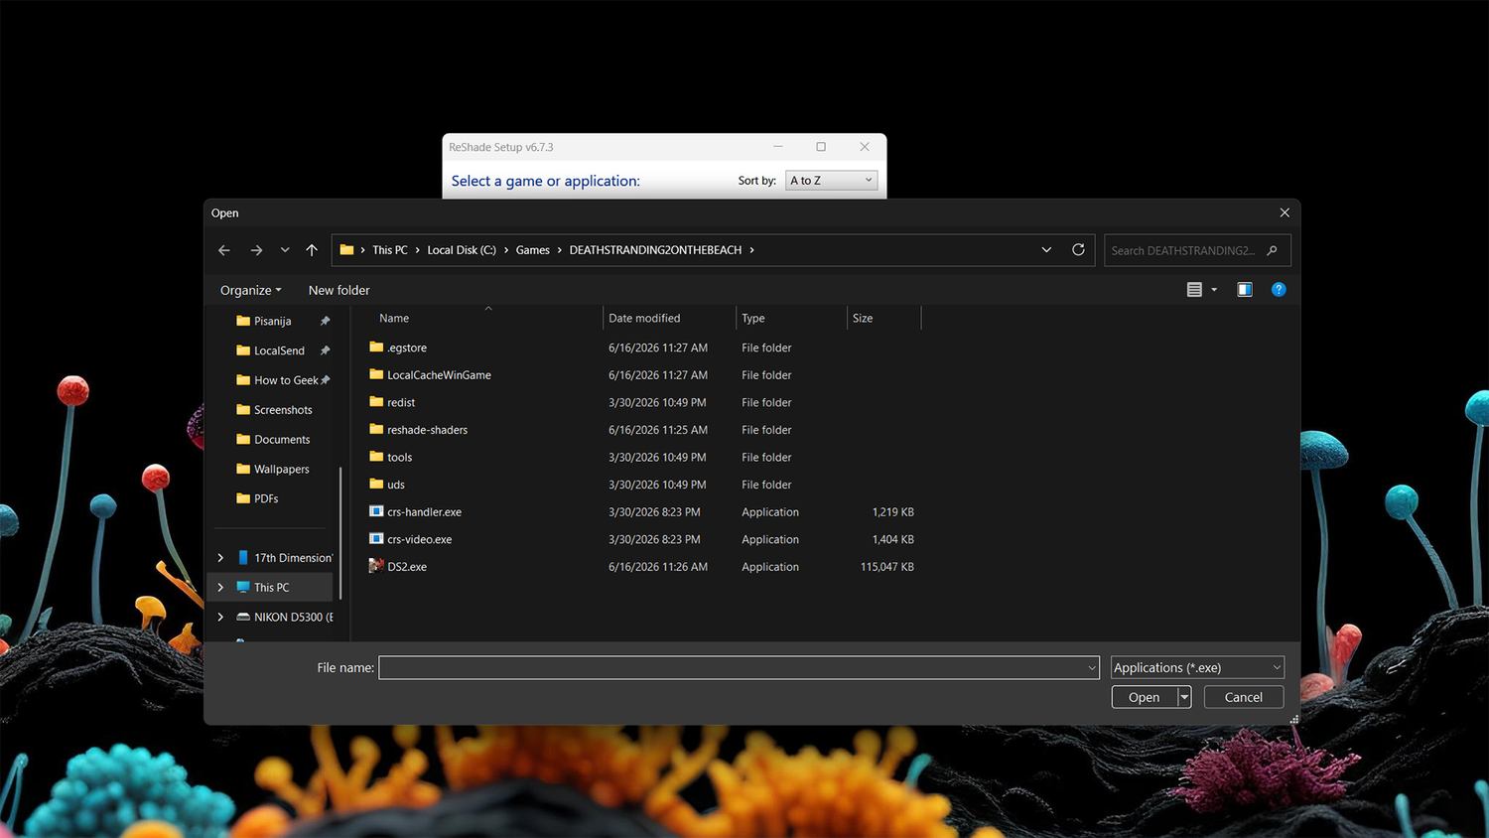Open Help with the blue question icon
This screenshot has width=1489, height=838.
pyautogui.click(x=1279, y=290)
